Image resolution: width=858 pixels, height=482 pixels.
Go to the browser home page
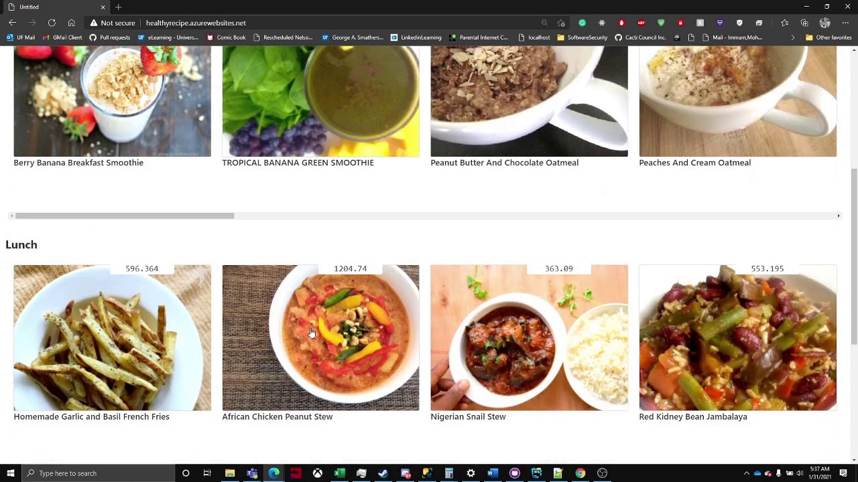point(71,23)
